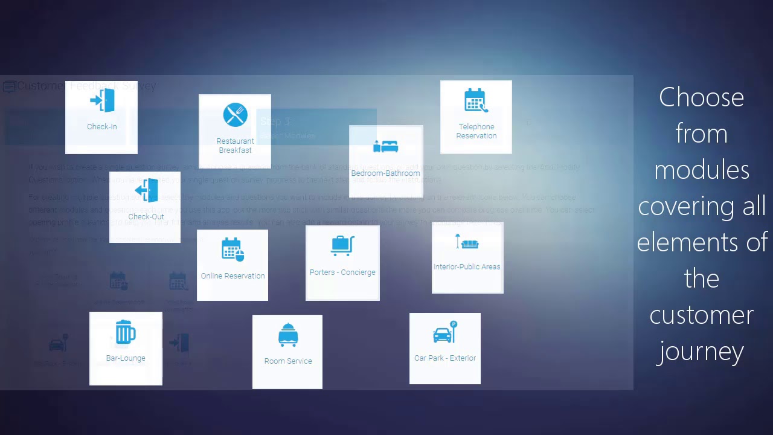
Task: Click the Porters - Concierge label
Action: (x=342, y=272)
